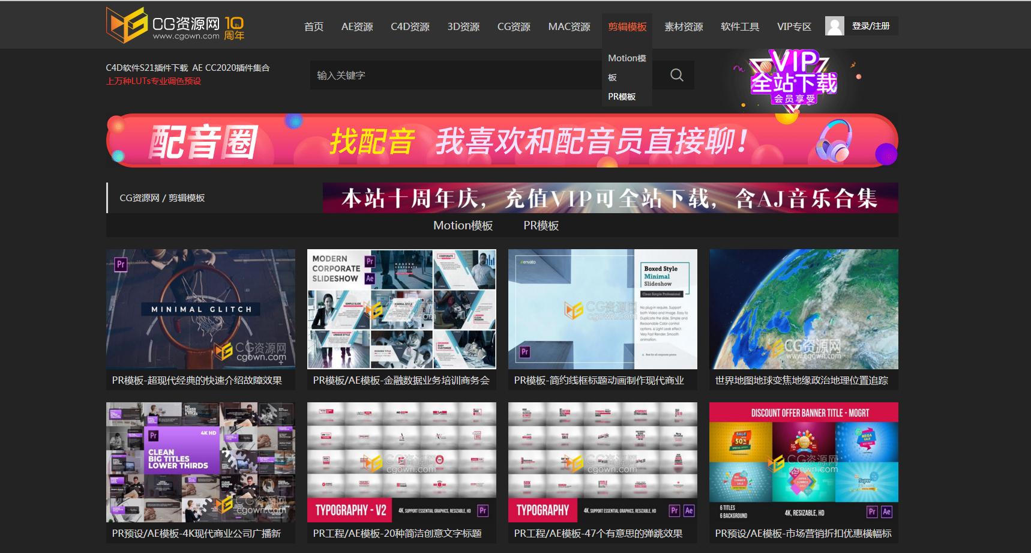Open the MAC资源 menu item

tap(569, 26)
